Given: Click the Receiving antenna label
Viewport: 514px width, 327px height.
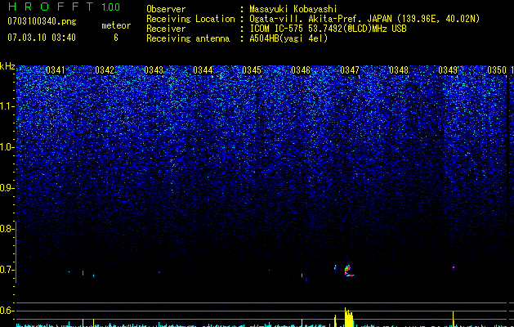Looking at the screenshot, I should click(x=188, y=38).
